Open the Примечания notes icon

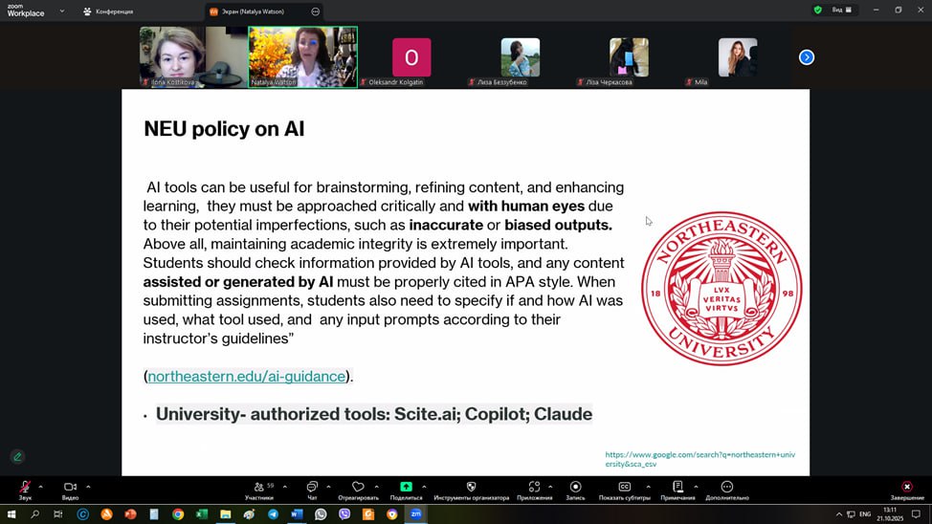pos(677,488)
